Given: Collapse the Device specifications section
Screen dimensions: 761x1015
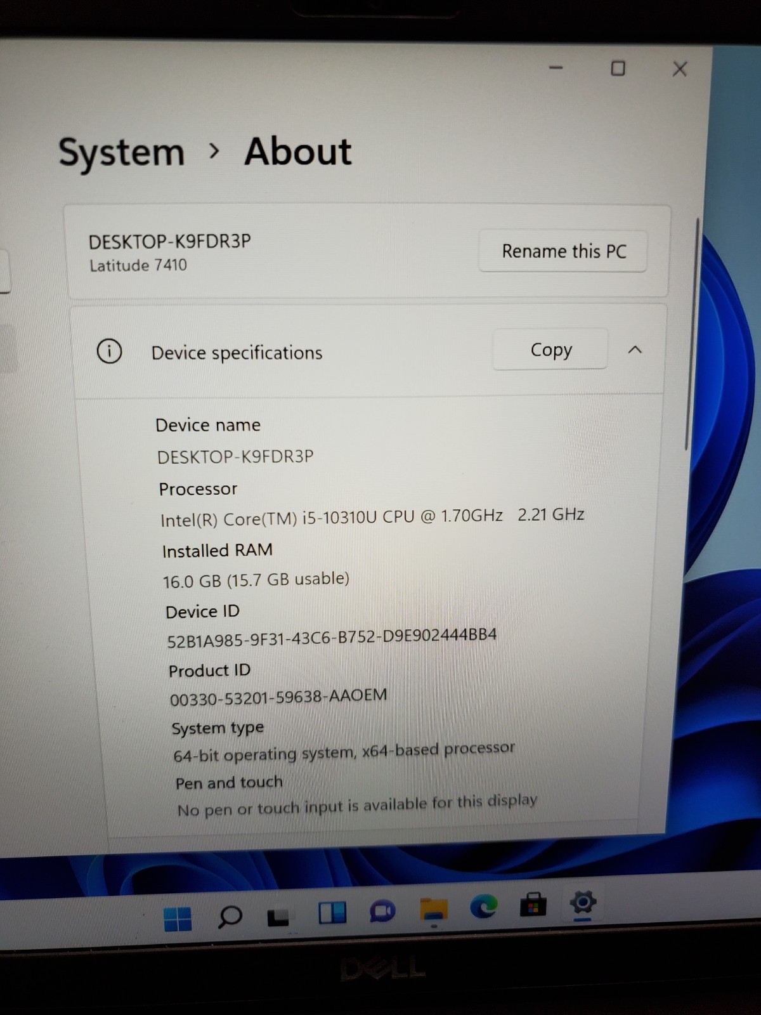Looking at the screenshot, I should 635,350.
